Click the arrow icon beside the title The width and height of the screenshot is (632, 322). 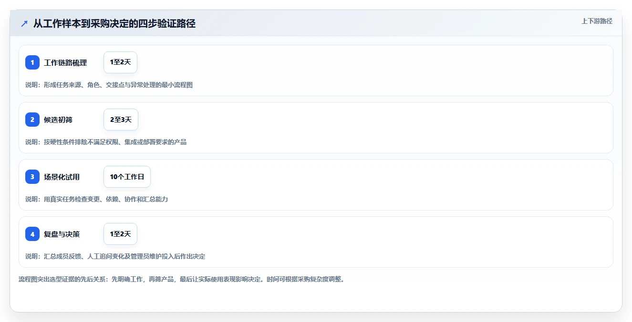click(24, 24)
